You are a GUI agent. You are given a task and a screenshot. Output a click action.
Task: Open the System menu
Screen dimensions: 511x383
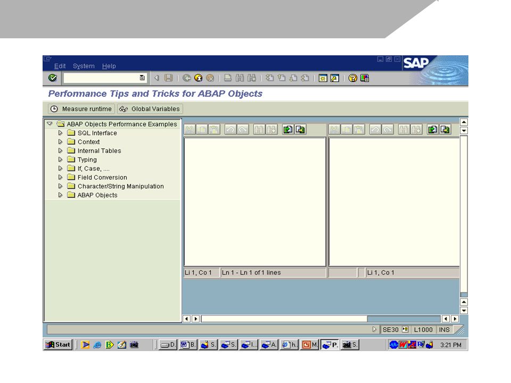tap(84, 66)
